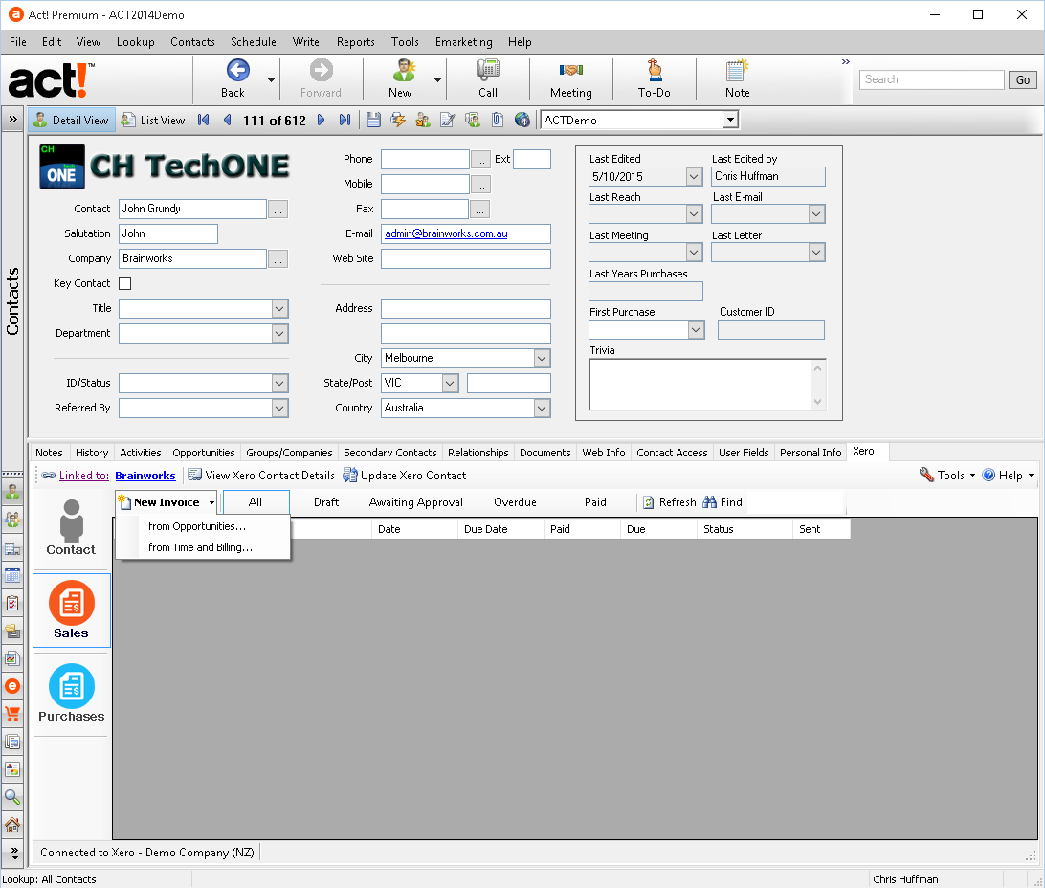Click the New contact toolbar icon
The width and height of the screenshot is (1045, 888).
click(402, 70)
